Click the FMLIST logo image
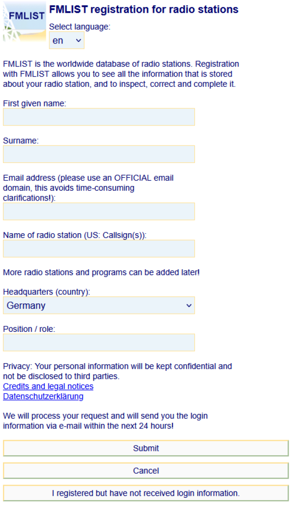Image resolution: width=293 pixels, height=509 pixels. click(24, 22)
